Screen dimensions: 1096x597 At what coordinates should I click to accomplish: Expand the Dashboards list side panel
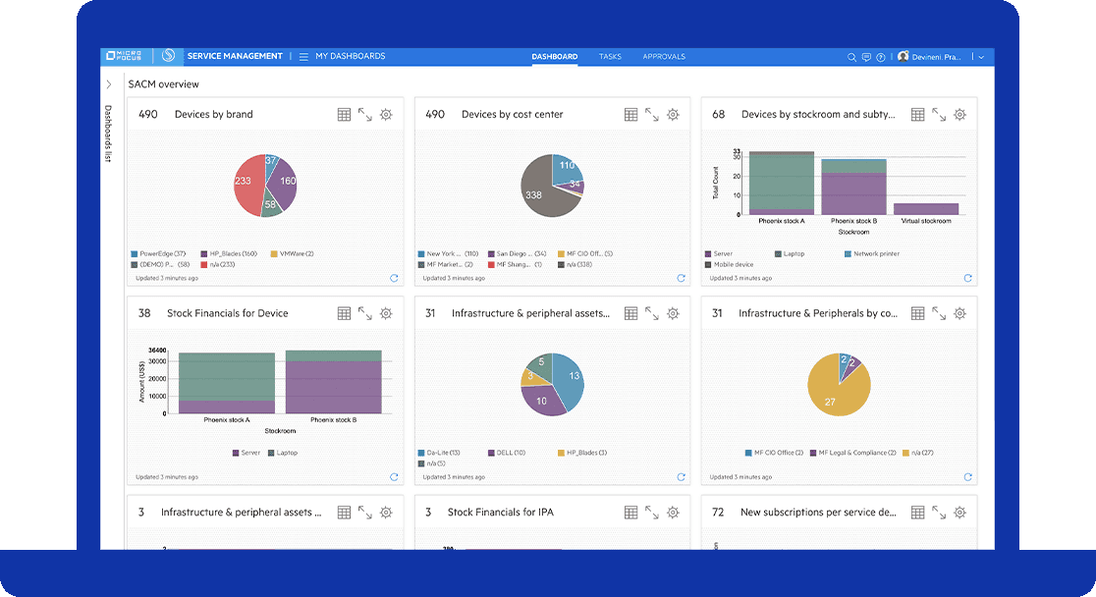(x=108, y=84)
